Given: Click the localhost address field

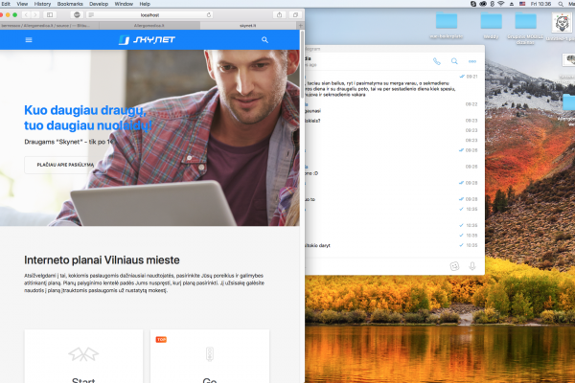Looking at the screenshot, I should pos(150,15).
